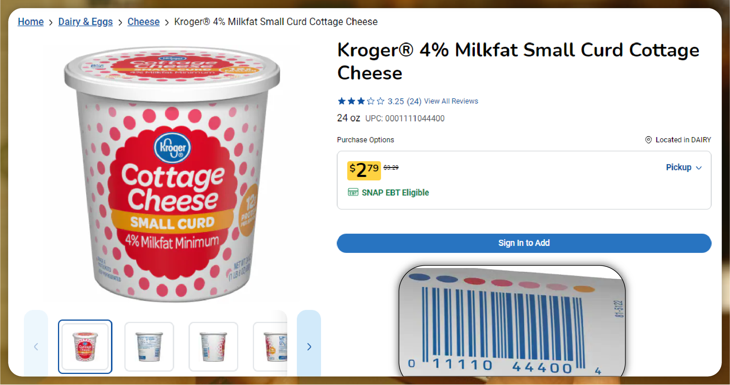Show next thumbnails with right arrow

pos(309,346)
